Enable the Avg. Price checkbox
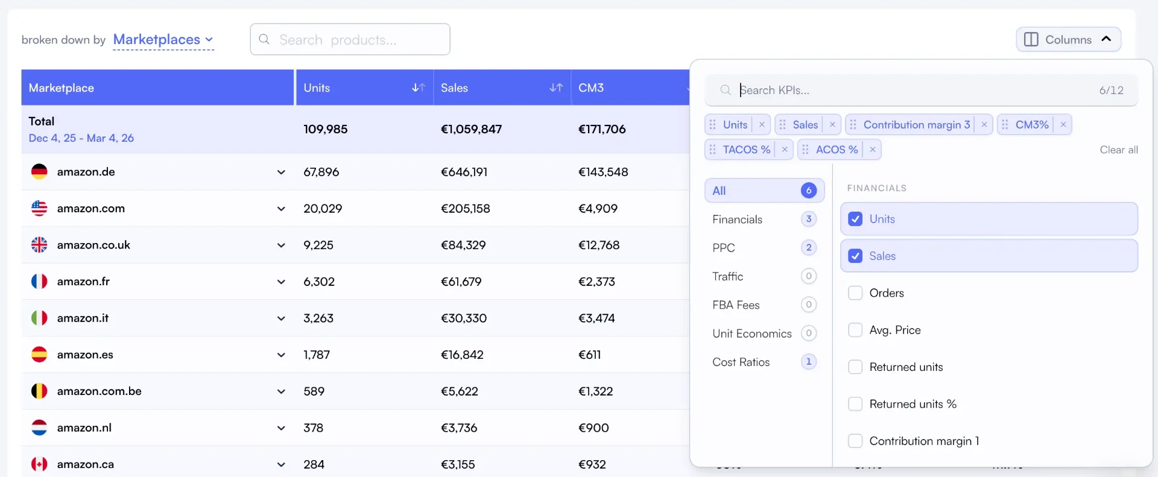Viewport: 1158px width, 477px height. [x=855, y=330]
